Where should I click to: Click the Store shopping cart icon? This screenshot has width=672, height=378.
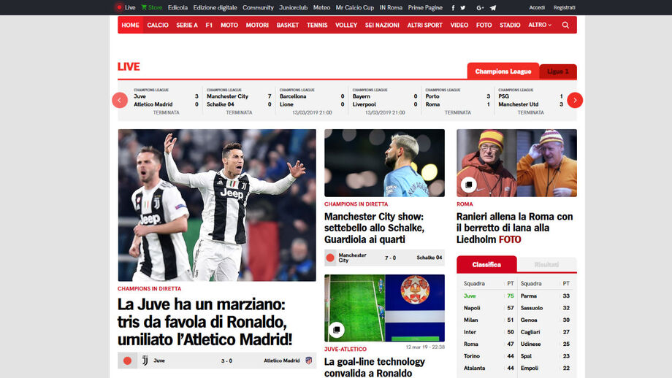click(145, 7)
